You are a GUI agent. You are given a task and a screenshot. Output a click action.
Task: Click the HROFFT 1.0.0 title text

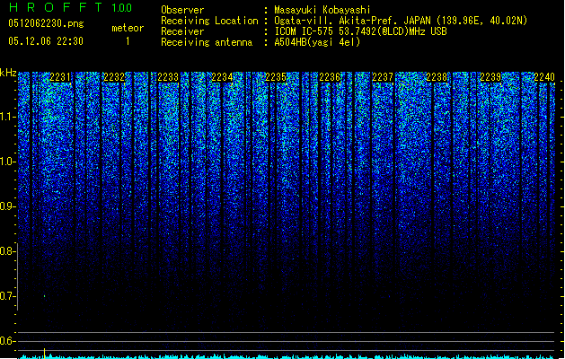click(x=70, y=7)
